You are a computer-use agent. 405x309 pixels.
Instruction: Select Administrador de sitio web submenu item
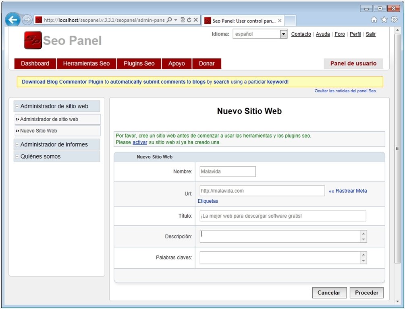[58, 119]
